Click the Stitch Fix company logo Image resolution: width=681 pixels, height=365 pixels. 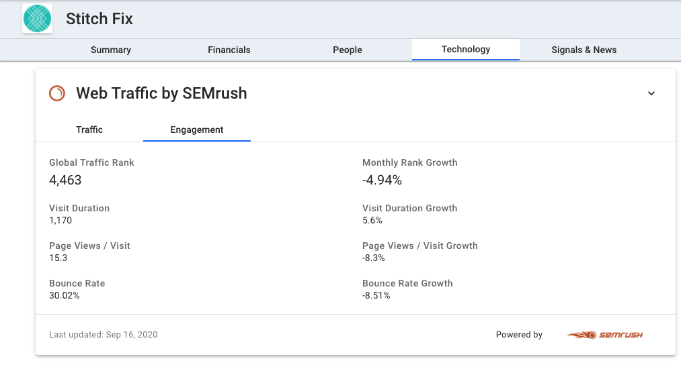click(x=38, y=19)
